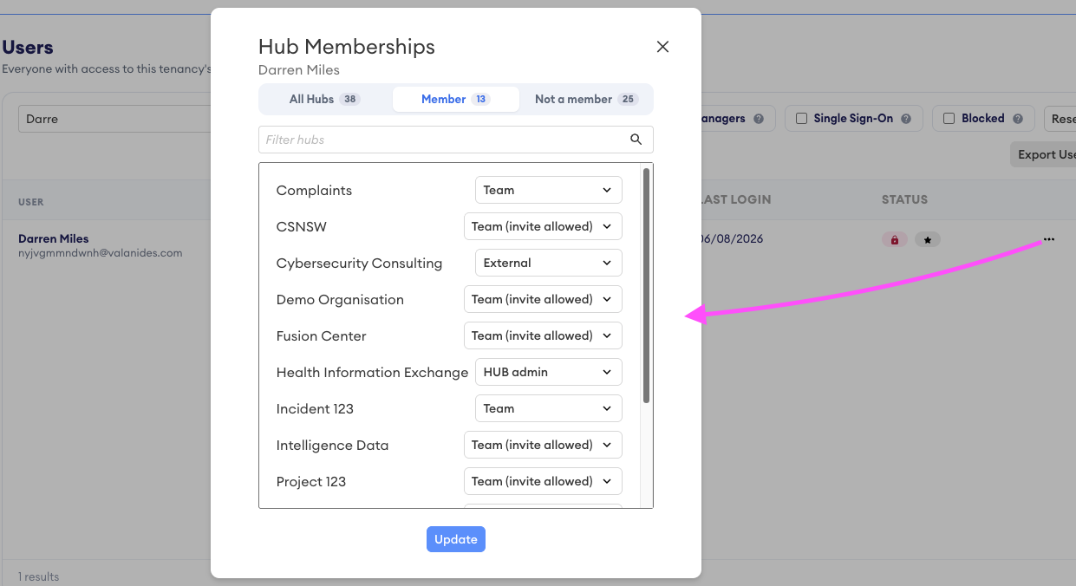Screen dimensions: 1076x586
Task: Click the email nyjvgmmndwnh@valanides.com
Action: click(x=101, y=253)
